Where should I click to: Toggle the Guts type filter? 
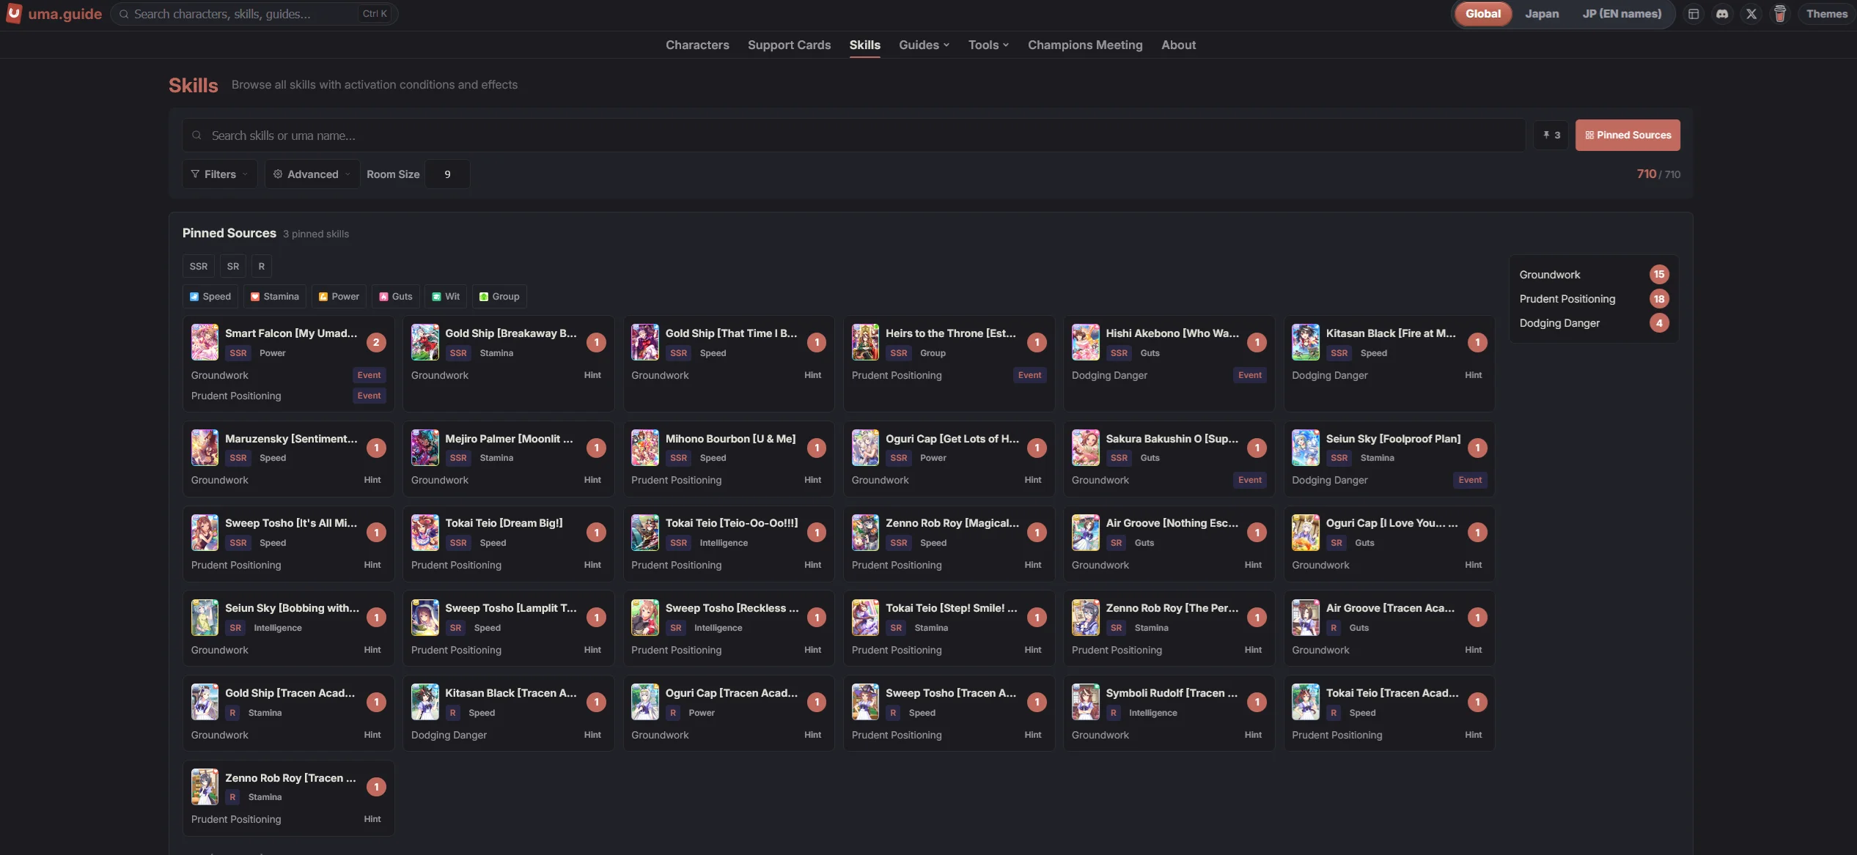click(x=396, y=297)
